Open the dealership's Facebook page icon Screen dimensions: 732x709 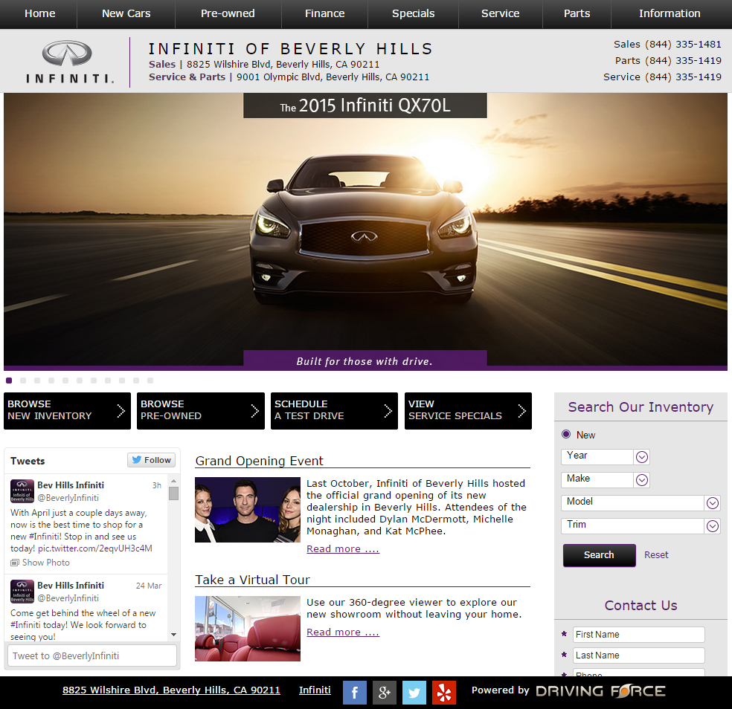(x=355, y=692)
